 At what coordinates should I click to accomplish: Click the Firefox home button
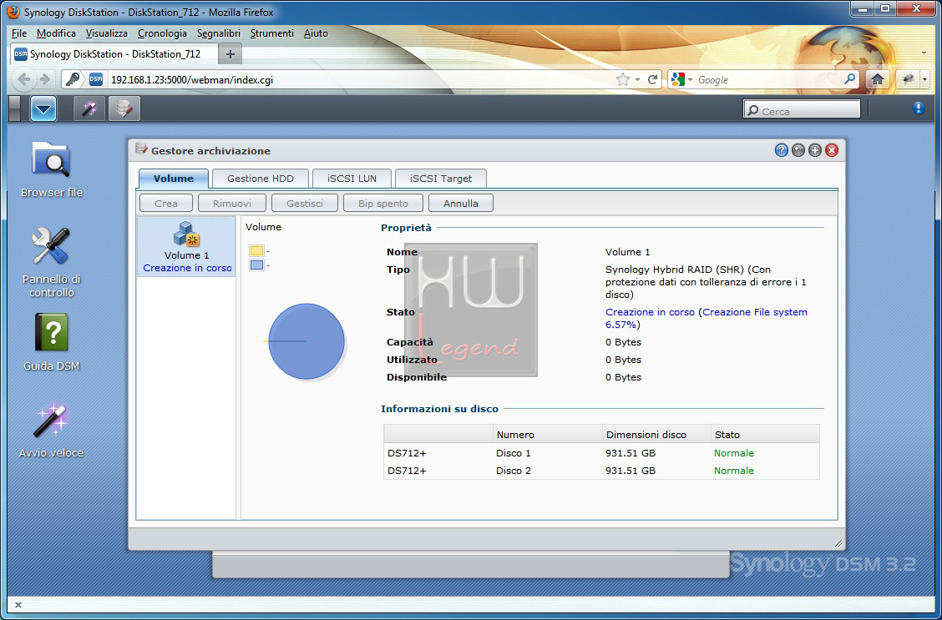878,79
